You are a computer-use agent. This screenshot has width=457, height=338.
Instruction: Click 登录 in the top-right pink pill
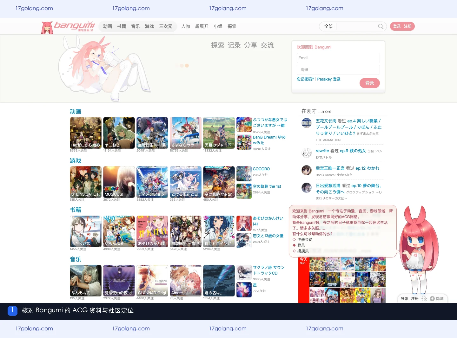pyautogui.click(x=397, y=26)
